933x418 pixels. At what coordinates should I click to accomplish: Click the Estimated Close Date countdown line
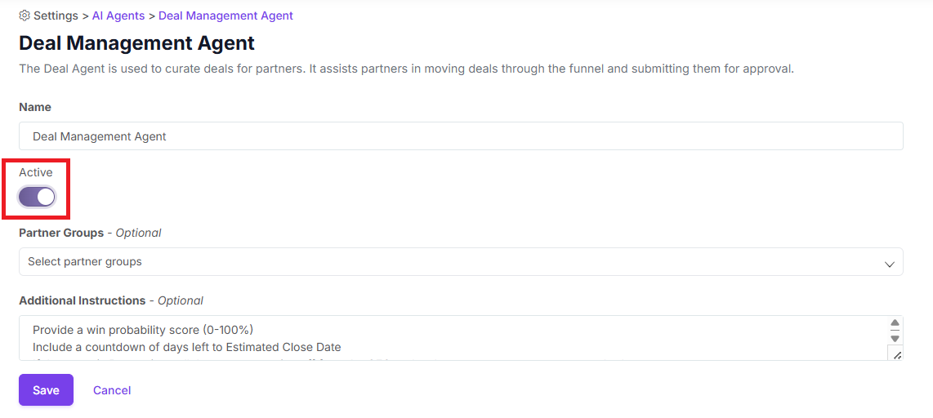pos(186,347)
